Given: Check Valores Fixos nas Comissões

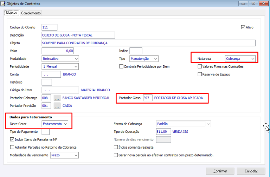Looking at the screenshot, I should pos(200,66).
